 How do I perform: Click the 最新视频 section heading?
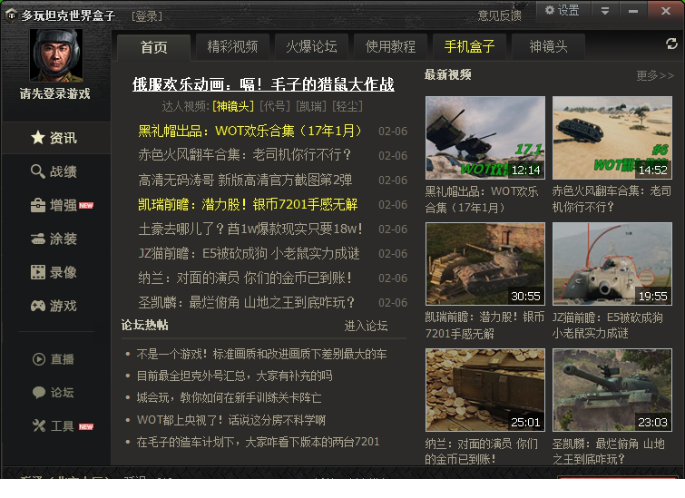448,74
